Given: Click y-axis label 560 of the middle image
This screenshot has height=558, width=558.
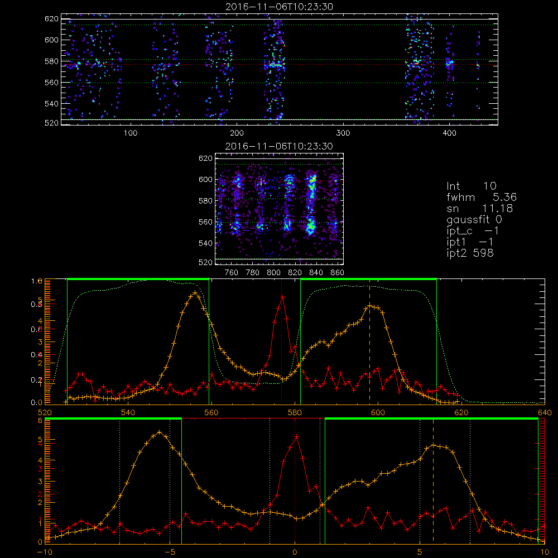Looking at the screenshot, I should (205, 222).
